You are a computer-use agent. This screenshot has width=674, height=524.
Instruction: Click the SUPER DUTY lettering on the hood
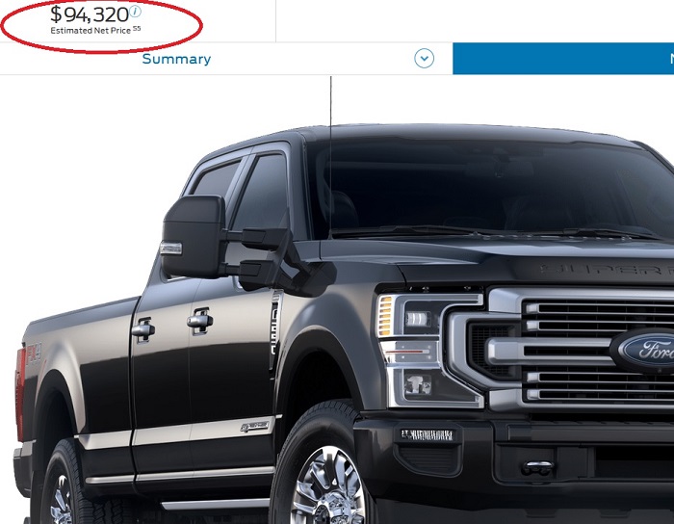click(x=606, y=270)
